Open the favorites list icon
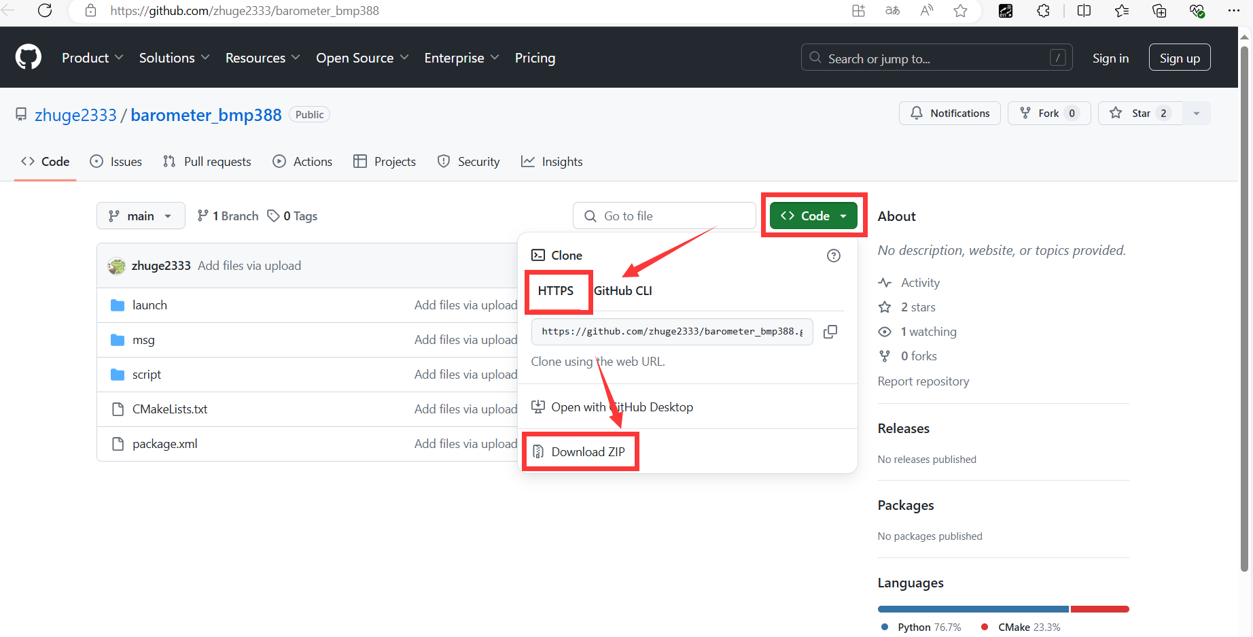The height and width of the screenshot is (637, 1253). click(x=1122, y=10)
